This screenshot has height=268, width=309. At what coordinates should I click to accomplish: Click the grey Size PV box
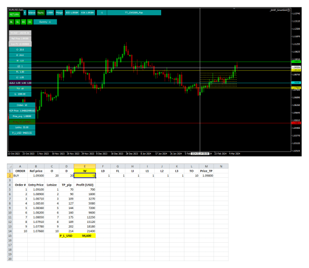pyautogui.click(x=20, y=44)
